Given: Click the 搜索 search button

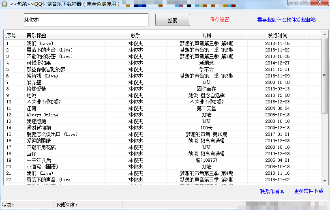Looking at the screenshot, I should point(173,20).
